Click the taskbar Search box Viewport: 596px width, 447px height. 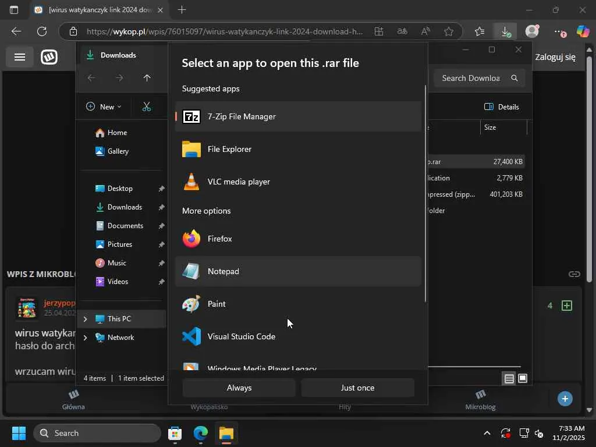point(97,433)
